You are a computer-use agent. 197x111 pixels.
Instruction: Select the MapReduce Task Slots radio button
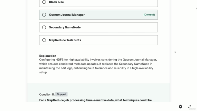[x=44, y=40]
